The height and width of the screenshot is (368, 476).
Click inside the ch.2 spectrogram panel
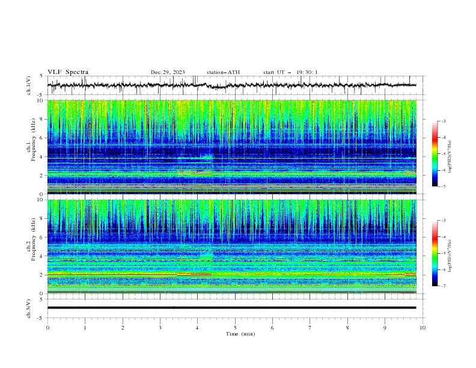point(232,247)
